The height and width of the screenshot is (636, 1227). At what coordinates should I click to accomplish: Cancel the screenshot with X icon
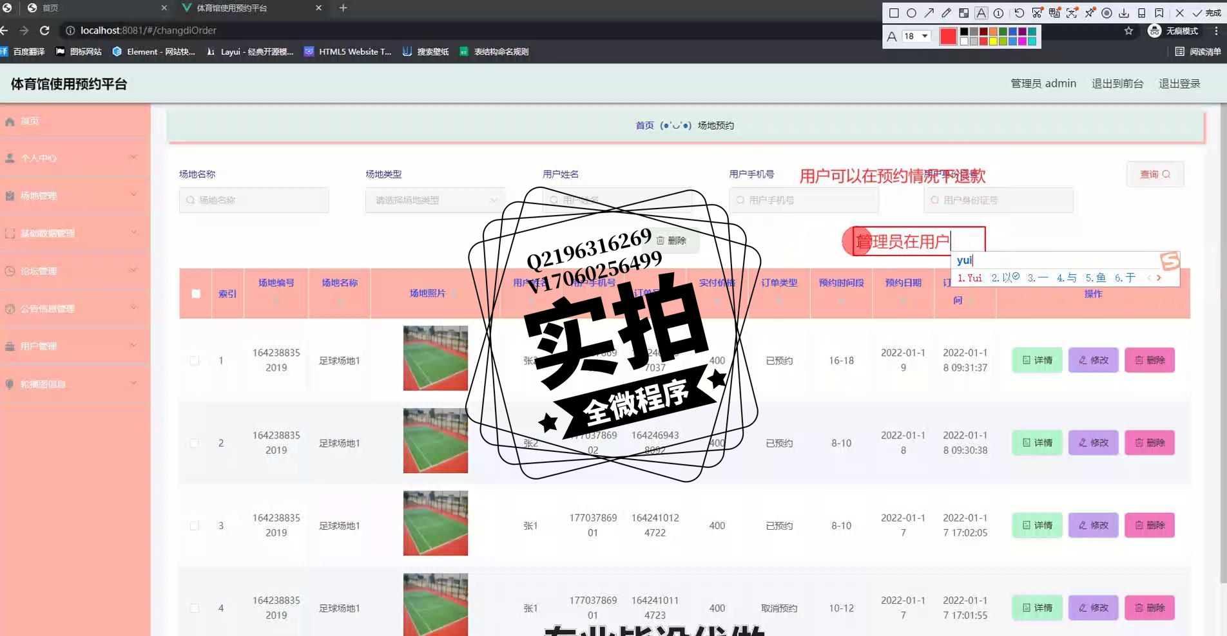(1179, 13)
